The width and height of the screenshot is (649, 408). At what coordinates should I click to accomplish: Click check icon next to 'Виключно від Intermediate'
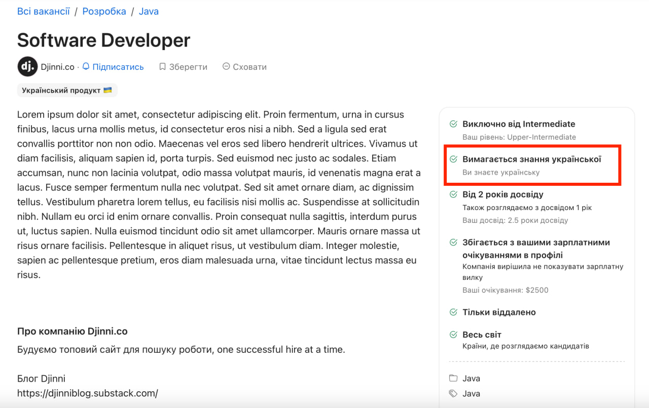tap(453, 124)
